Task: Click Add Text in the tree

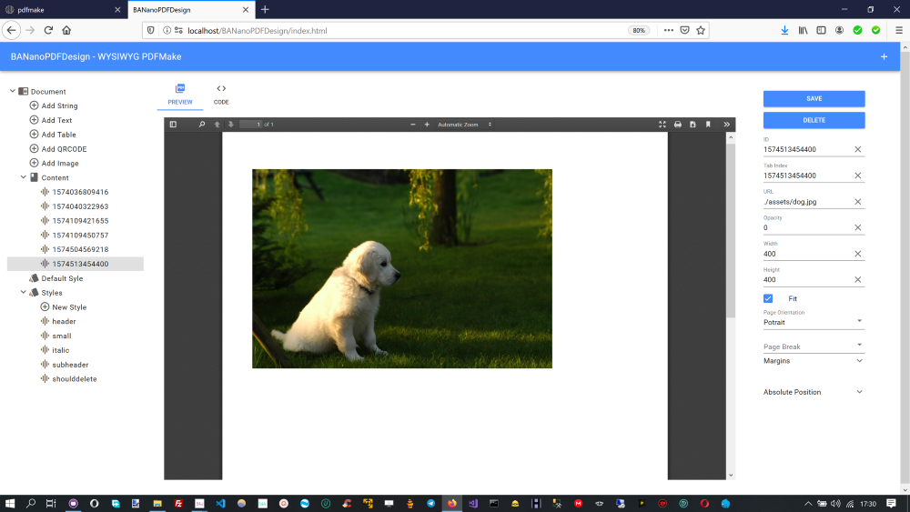Action: (x=56, y=120)
